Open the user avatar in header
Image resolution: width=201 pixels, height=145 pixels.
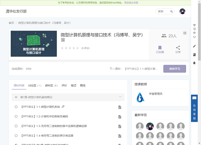(x=182, y=11)
